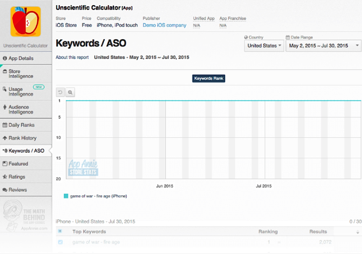The image size is (362, 254).
Task: Sort by Ranking column header
Action: [x=268, y=232]
